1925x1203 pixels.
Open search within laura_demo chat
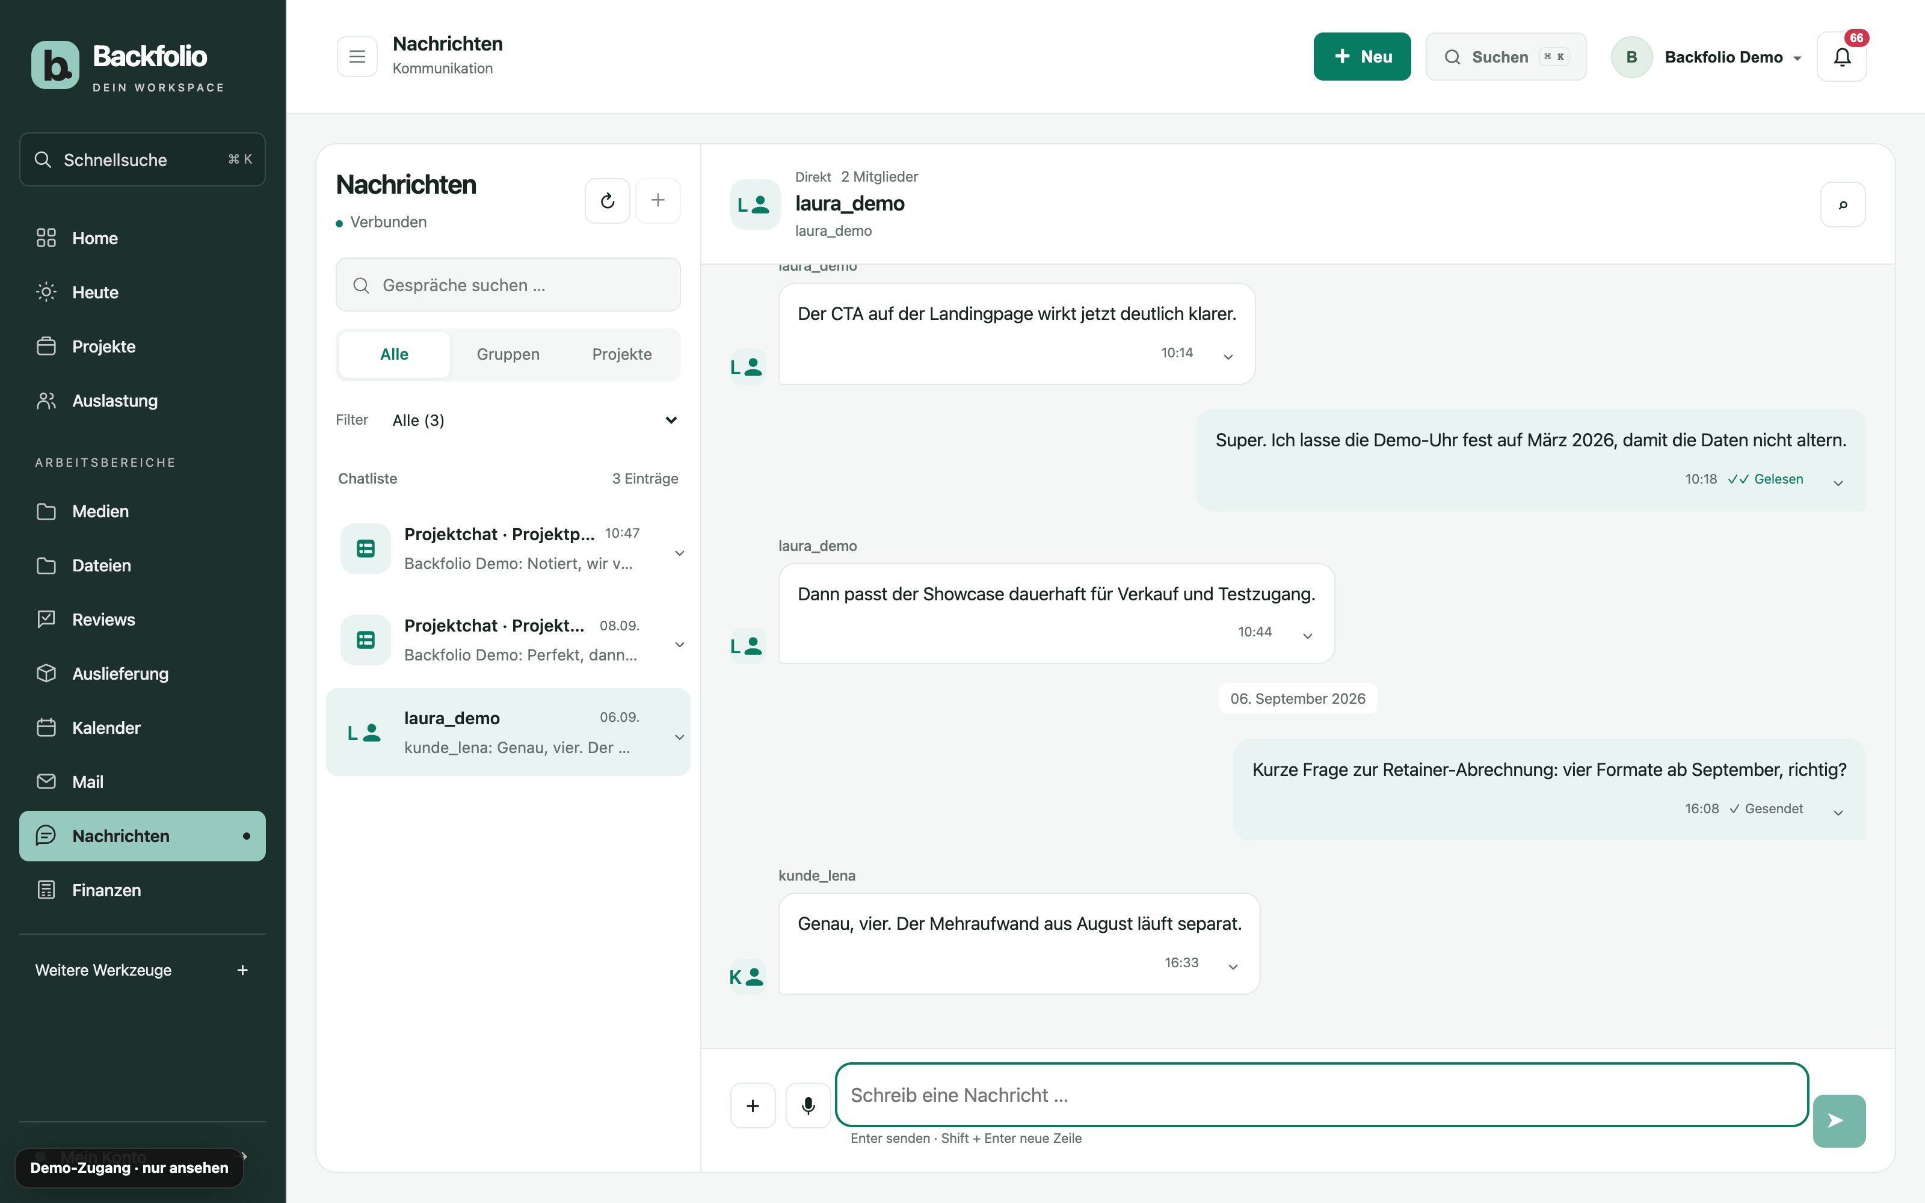coord(1842,205)
